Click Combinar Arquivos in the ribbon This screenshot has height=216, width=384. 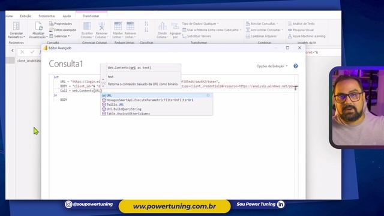(x=261, y=36)
